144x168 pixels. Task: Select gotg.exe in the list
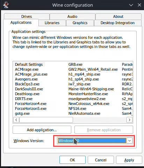22,113
